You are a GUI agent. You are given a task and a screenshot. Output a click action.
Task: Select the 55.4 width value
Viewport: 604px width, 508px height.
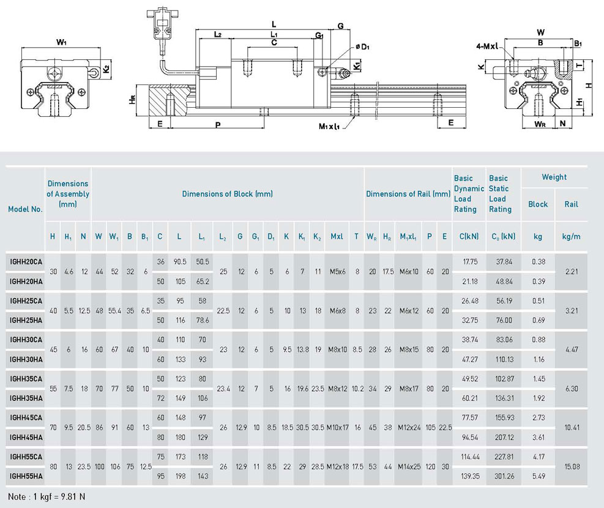coord(115,311)
